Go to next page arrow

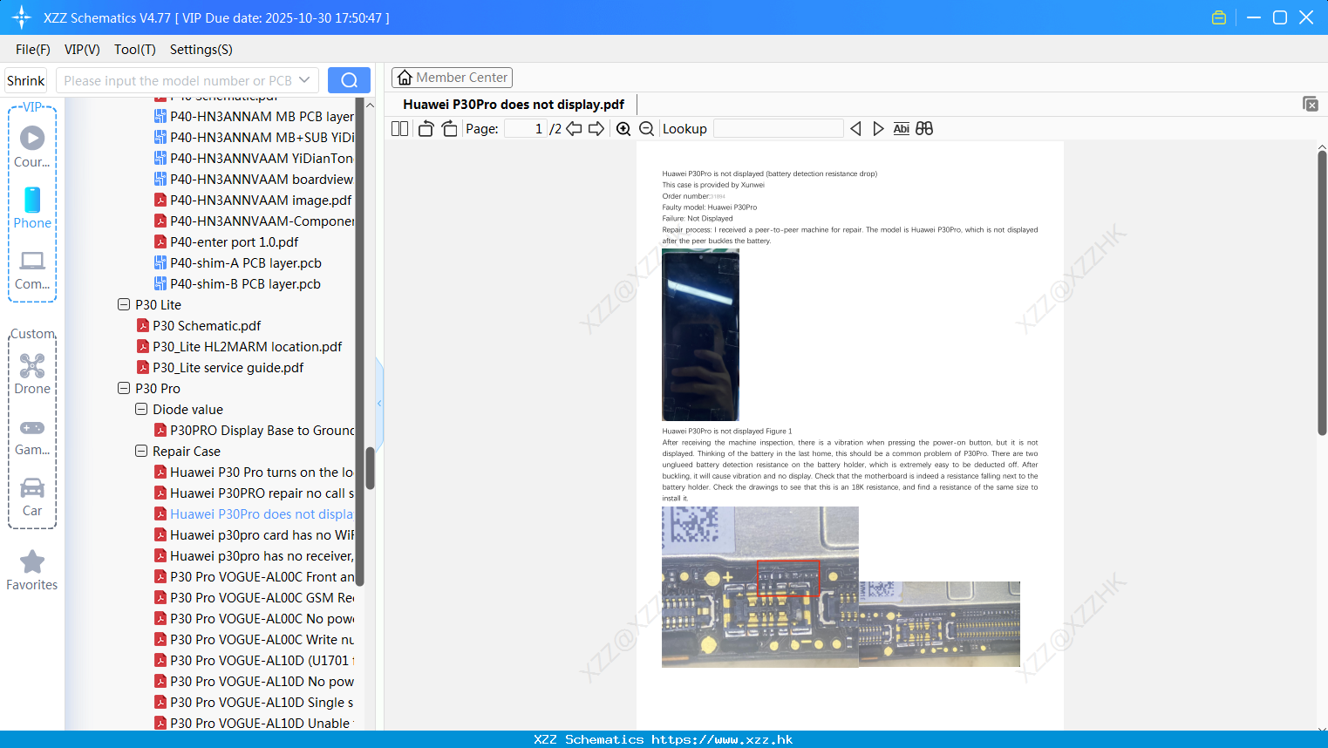[x=596, y=128]
